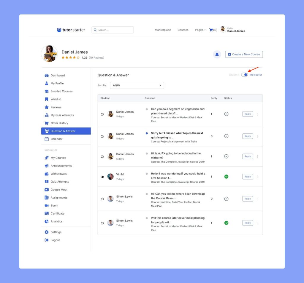
Task: Open Marketplace in the top navigation
Action: pyautogui.click(x=163, y=30)
